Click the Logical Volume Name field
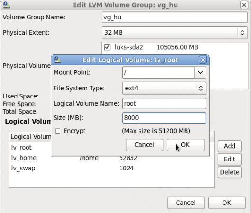251x213 pixels. [164, 104]
